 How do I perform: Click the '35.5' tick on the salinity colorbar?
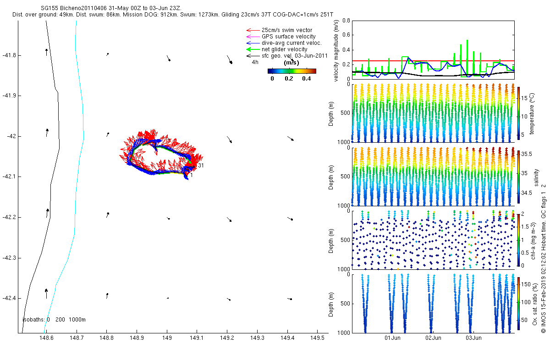pyautogui.click(x=527, y=155)
